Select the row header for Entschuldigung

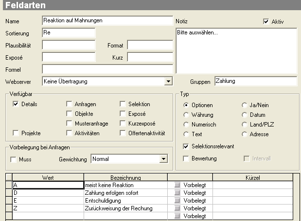(x=9, y=200)
